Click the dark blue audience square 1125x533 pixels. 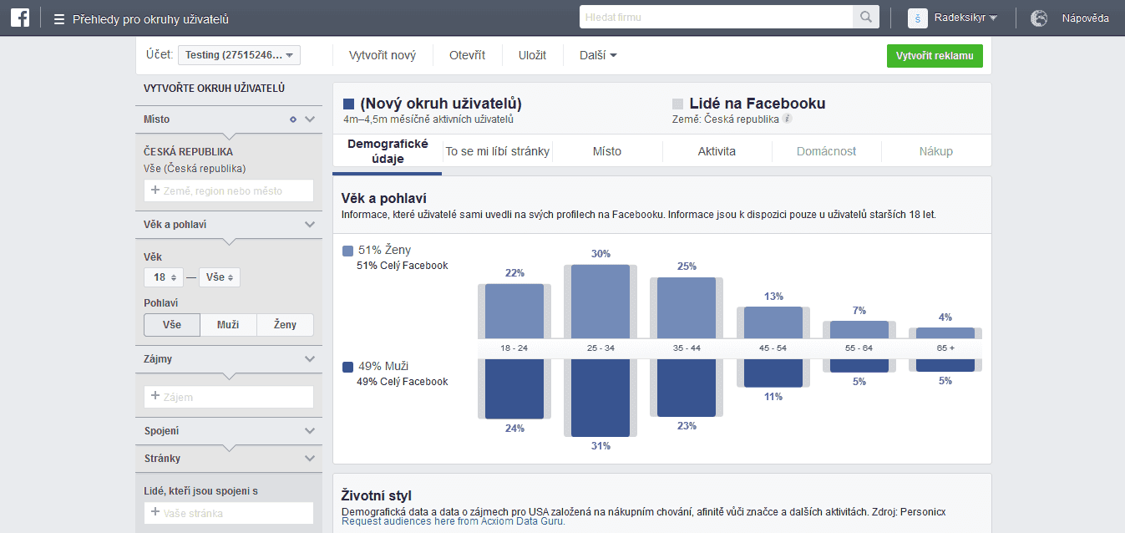(349, 104)
